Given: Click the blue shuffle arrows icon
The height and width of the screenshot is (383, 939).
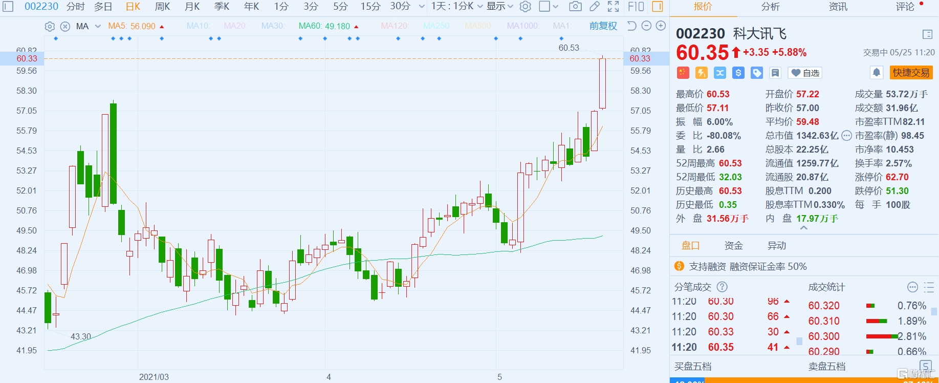Looking at the screenshot, I should click(719, 73).
